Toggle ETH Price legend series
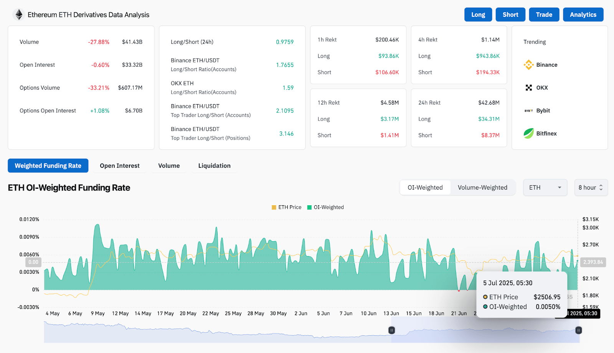This screenshot has height=353, width=614. [286, 207]
